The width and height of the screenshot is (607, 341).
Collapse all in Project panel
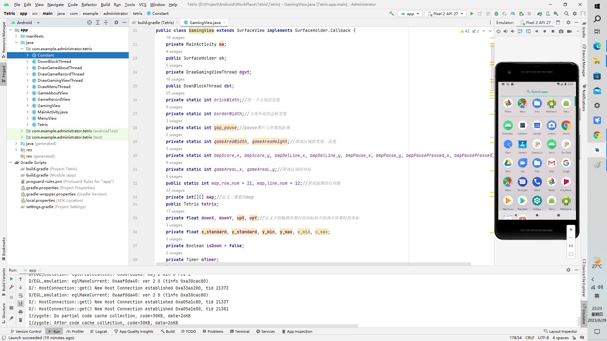pos(106,22)
